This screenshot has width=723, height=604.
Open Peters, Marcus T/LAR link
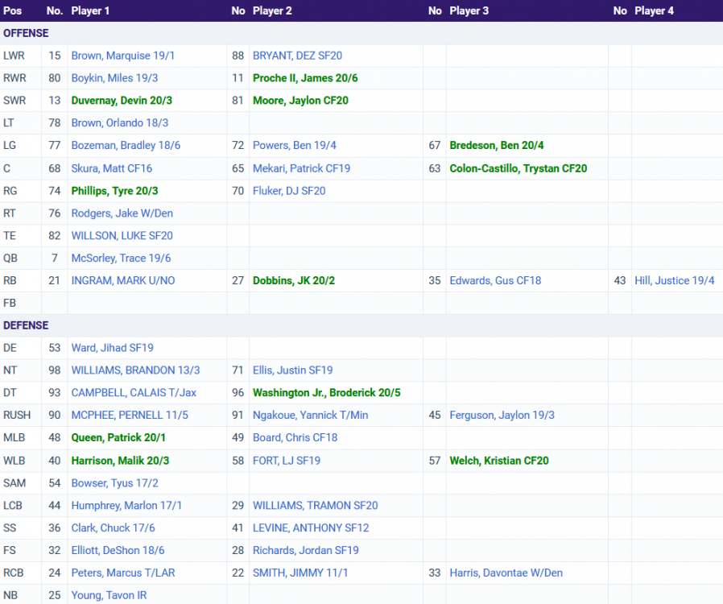tap(123, 573)
